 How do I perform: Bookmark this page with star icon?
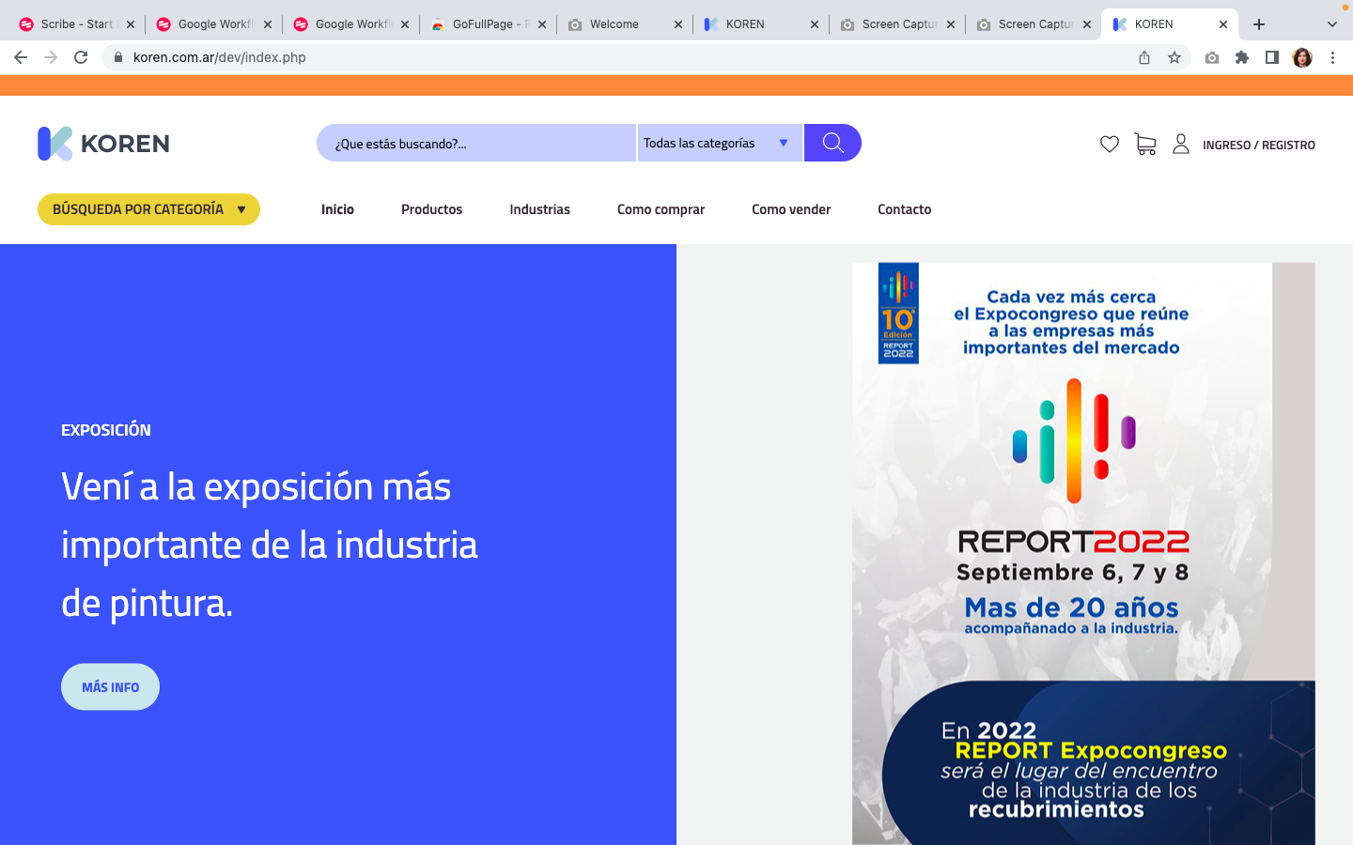coord(1174,57)
